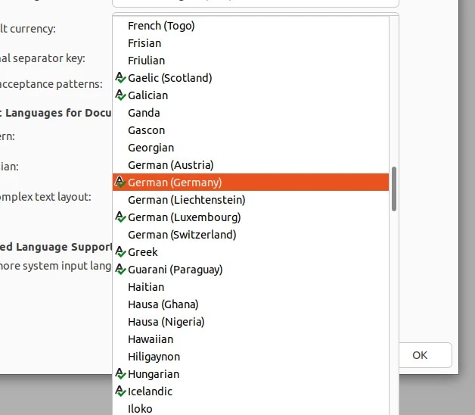Image resolution: width=475 pixels, height=415 pixels.
Task: Click spellcheck icon beside Guarani (Paraguay)
Action: click(x=120, y=270)
